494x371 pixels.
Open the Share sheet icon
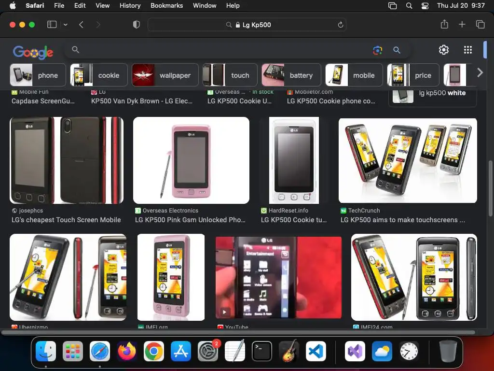tap(444, 24)
